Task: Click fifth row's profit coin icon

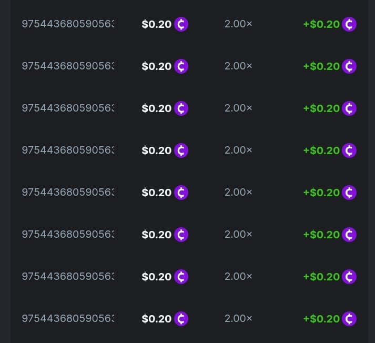Action: 349,193
